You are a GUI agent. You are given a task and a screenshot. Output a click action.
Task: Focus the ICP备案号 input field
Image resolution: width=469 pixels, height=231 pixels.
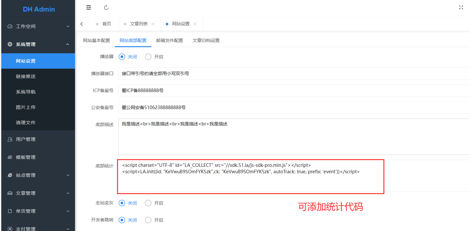pyautogui.click(x=294, y=90)
